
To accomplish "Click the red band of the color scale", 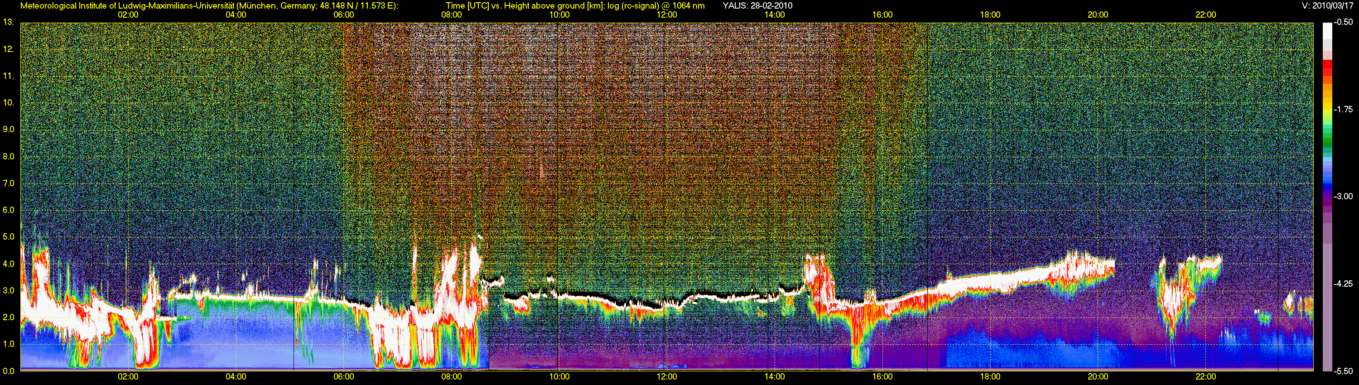I will click(x=1327, y=68).
